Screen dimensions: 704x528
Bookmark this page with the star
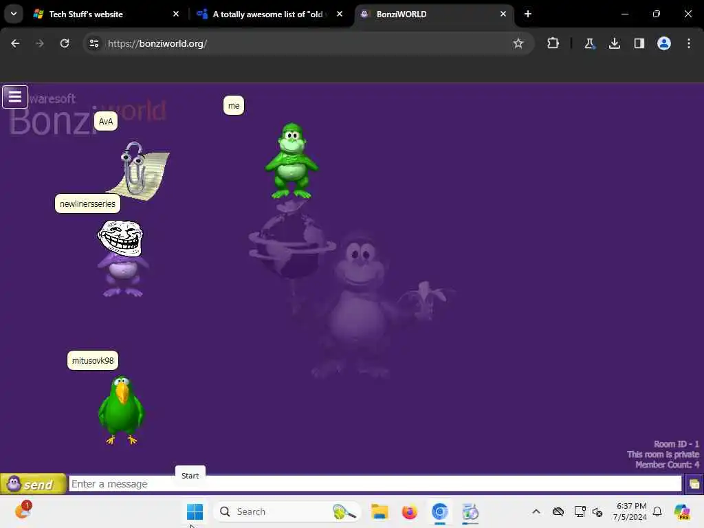pos(518,43)
